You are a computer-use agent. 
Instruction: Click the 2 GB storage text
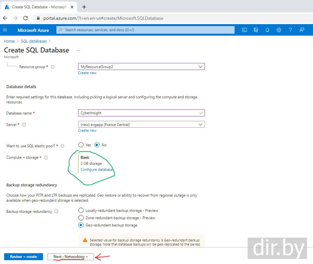(91, 163)
